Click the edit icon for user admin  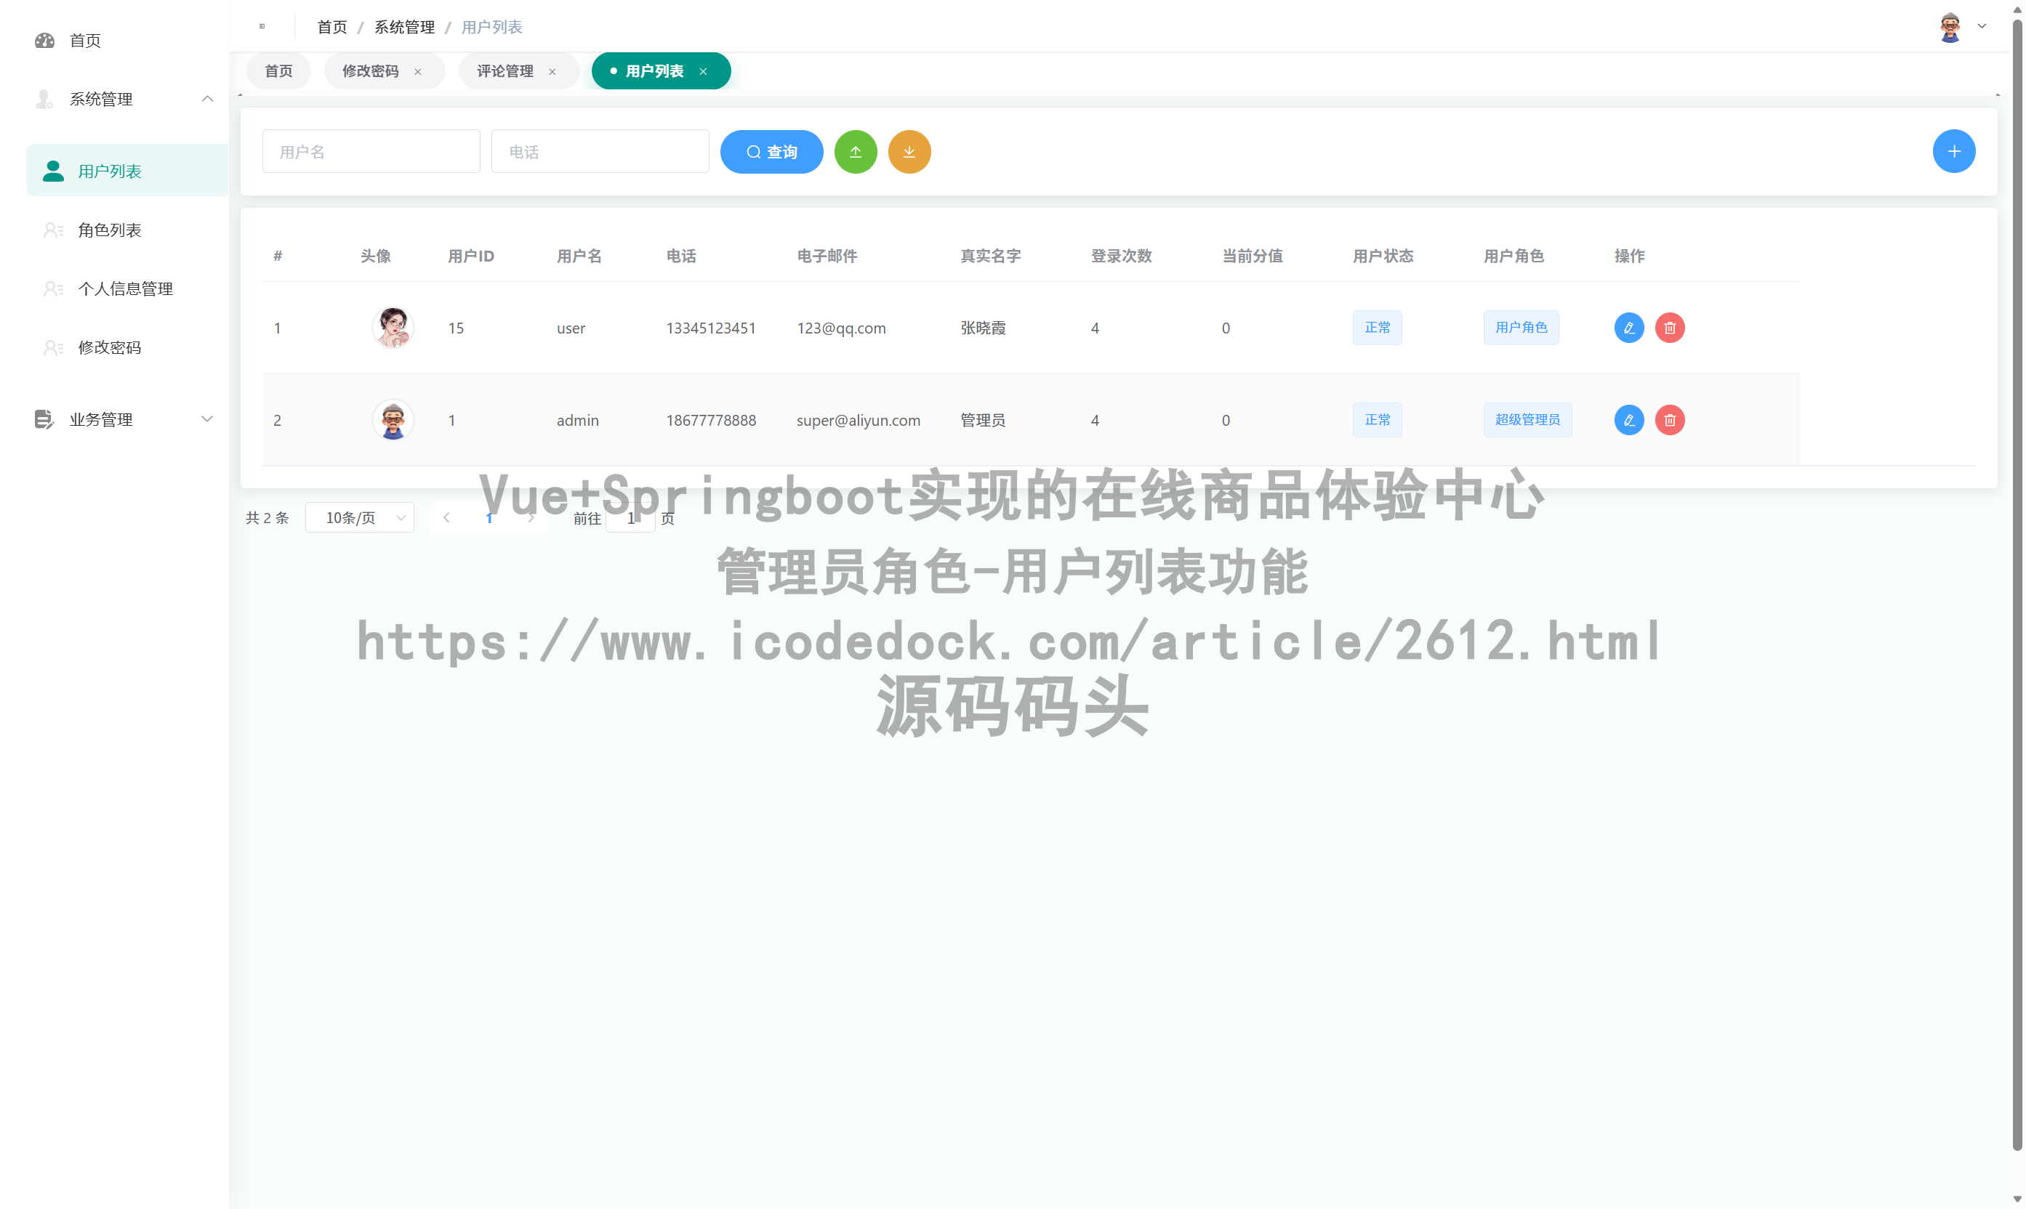point(1628,419)
